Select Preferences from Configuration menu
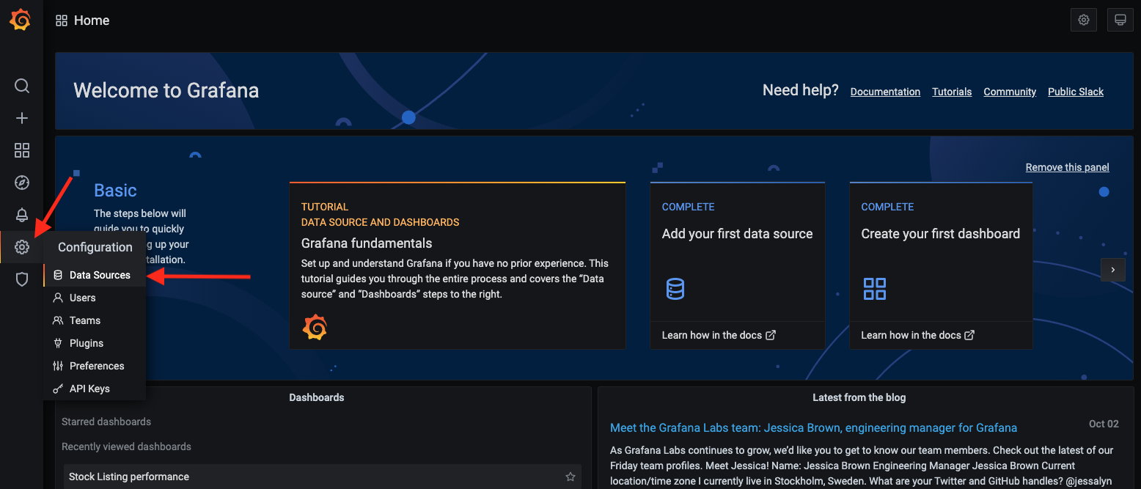Image resolution: width=1141 pixels, height=489 pixels. (x=95, y=366)
